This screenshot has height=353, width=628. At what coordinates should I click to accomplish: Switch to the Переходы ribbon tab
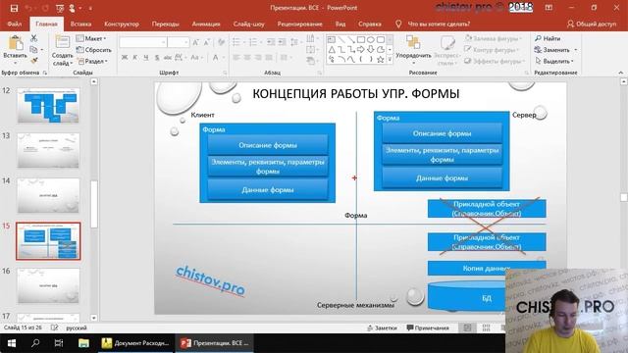pos(166,24)
